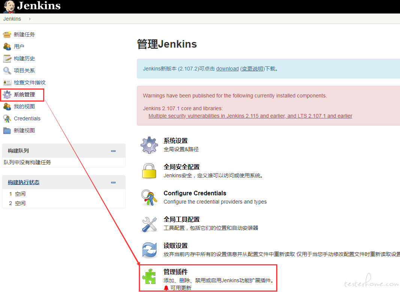Screen dimensions: 400x292
Task: Open 全局安全配置 heading
Action: coord(181,167)
